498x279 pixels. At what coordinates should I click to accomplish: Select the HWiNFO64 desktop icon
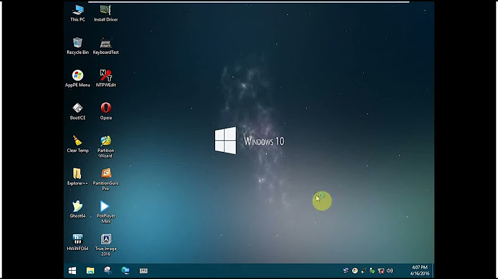point(77,242)
